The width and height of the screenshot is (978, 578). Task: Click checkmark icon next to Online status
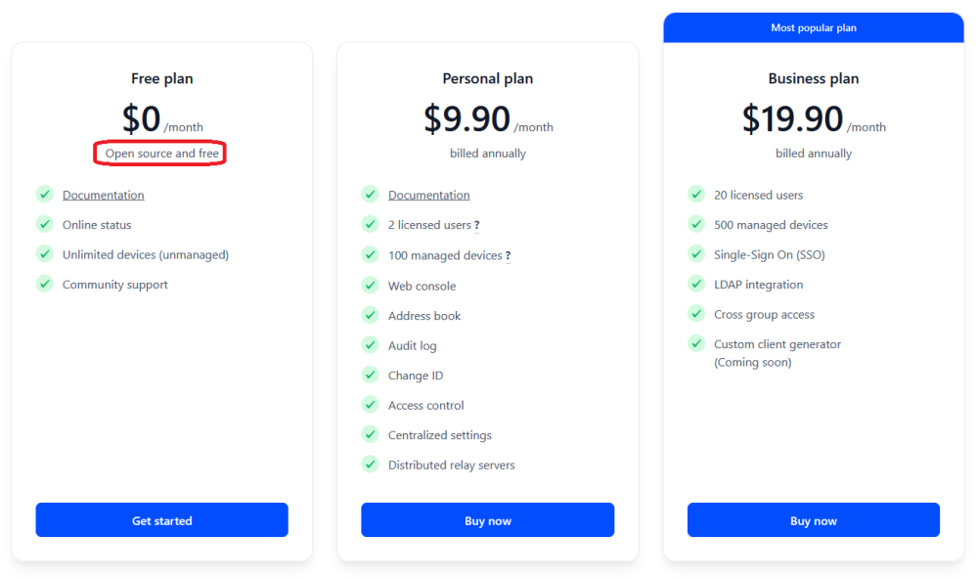[x=44, y=224]
